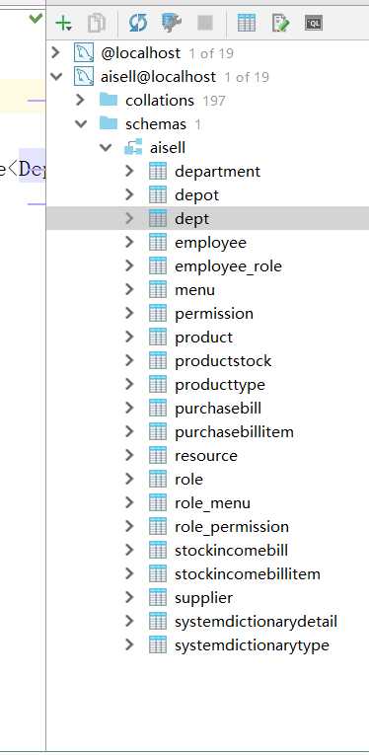The width and height of the screenshot is (369, 755).
Task: Click the productstock table icon
Action: pyautogui.click(x=158, y=360)
